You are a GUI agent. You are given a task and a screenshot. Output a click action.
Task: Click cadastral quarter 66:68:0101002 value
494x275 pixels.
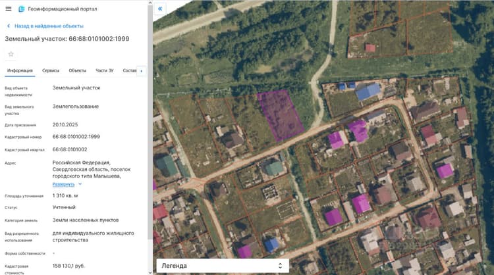70,149
